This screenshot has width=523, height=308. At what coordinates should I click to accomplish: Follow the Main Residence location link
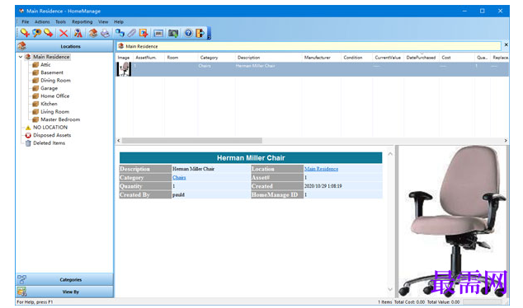tap(321, 169)
